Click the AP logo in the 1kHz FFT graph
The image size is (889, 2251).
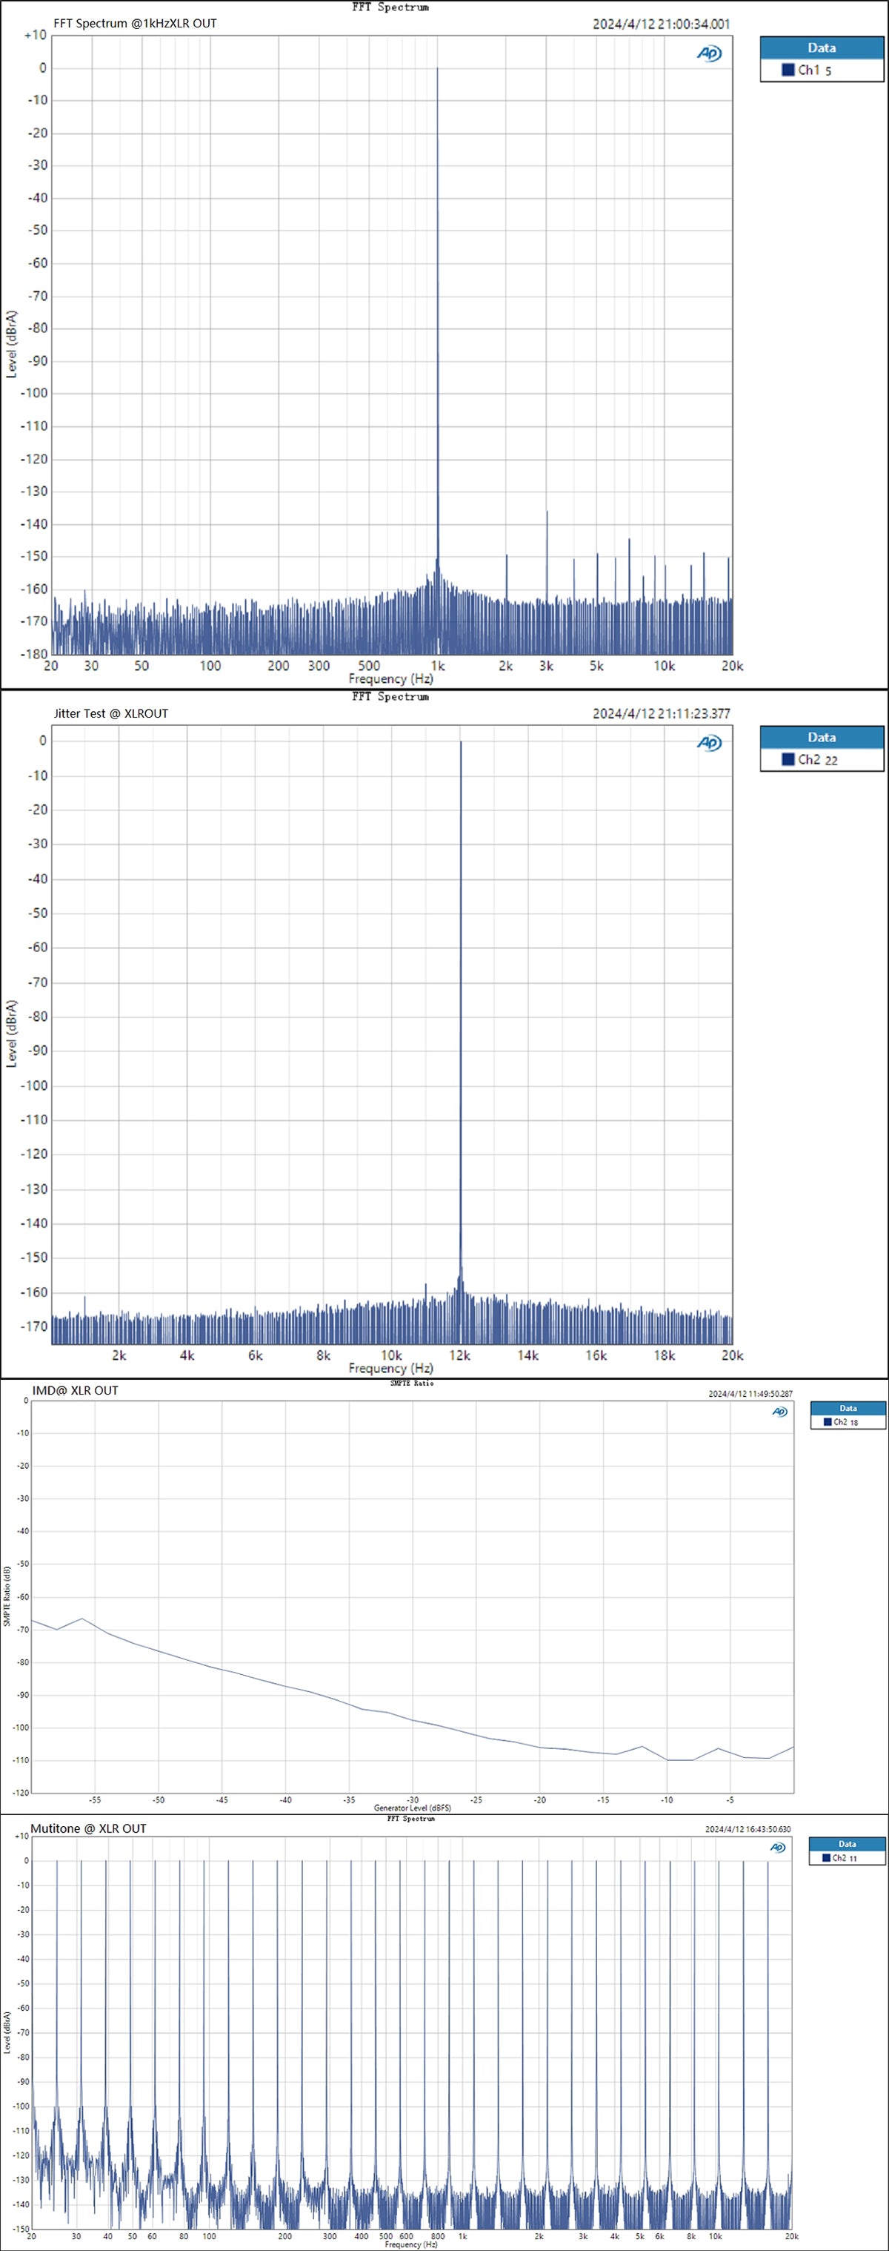708,54
